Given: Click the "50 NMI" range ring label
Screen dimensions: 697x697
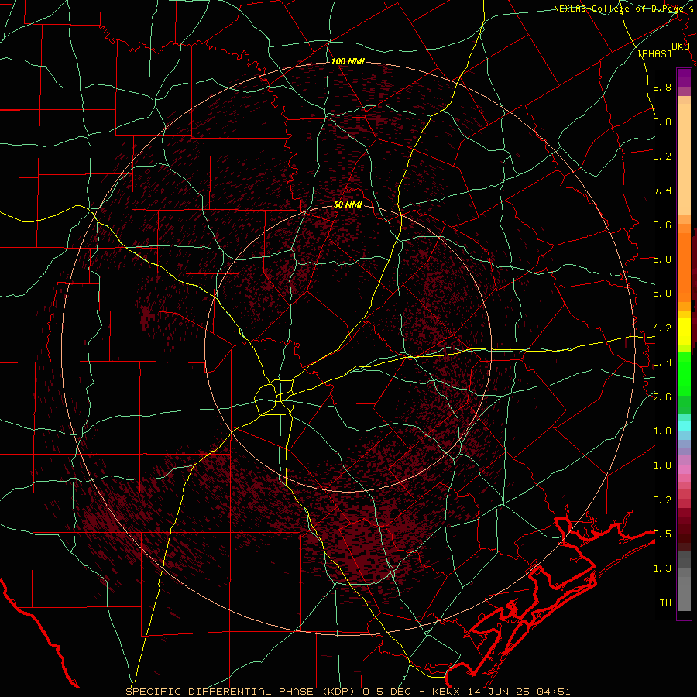Looking at the screenshot, I should point(348,204).
